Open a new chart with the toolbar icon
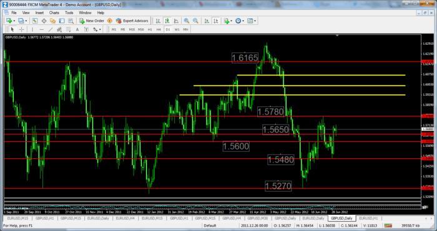 (9, 21)
